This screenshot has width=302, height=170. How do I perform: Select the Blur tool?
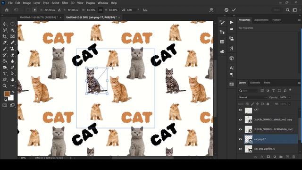(x=12, y=61)
